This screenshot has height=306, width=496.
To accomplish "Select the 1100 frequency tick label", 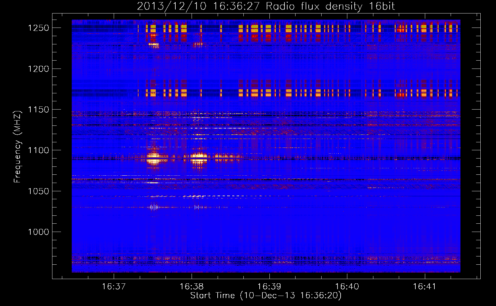I will tap(39, 150).
